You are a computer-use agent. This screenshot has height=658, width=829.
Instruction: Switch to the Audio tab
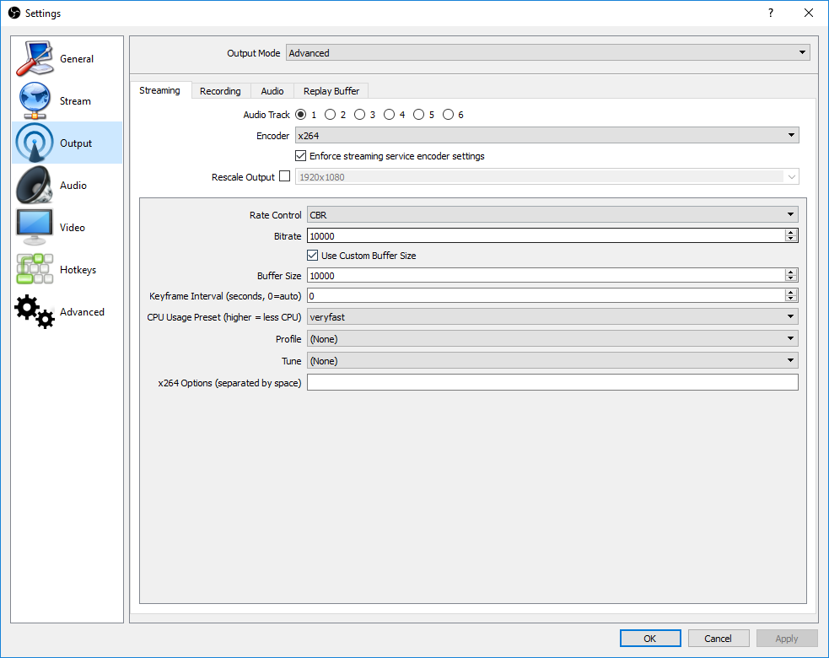click(272, 91)
